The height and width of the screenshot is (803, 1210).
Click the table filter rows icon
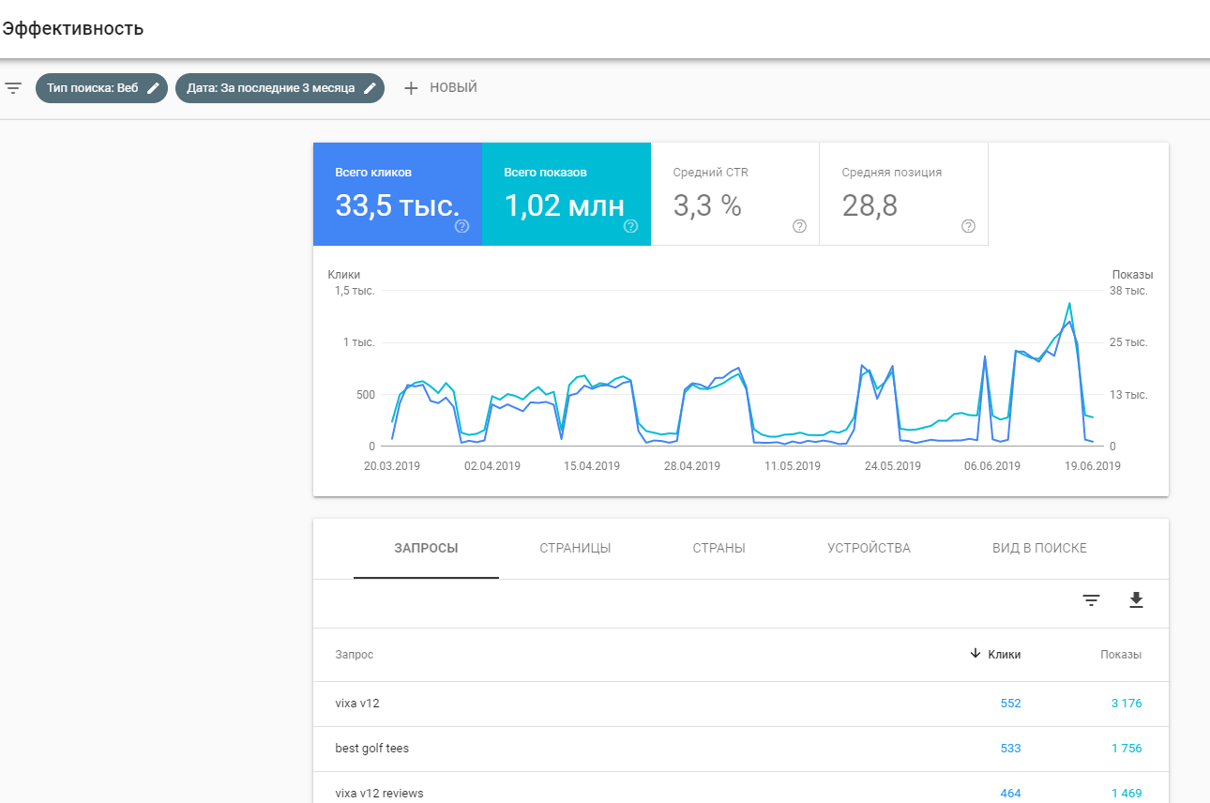[x=1091, y=600]
